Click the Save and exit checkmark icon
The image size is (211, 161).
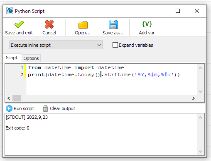point(19,24)
